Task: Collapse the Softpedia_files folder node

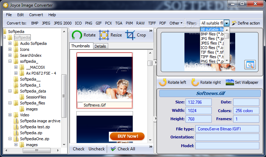Action: (x=10, y=103)
